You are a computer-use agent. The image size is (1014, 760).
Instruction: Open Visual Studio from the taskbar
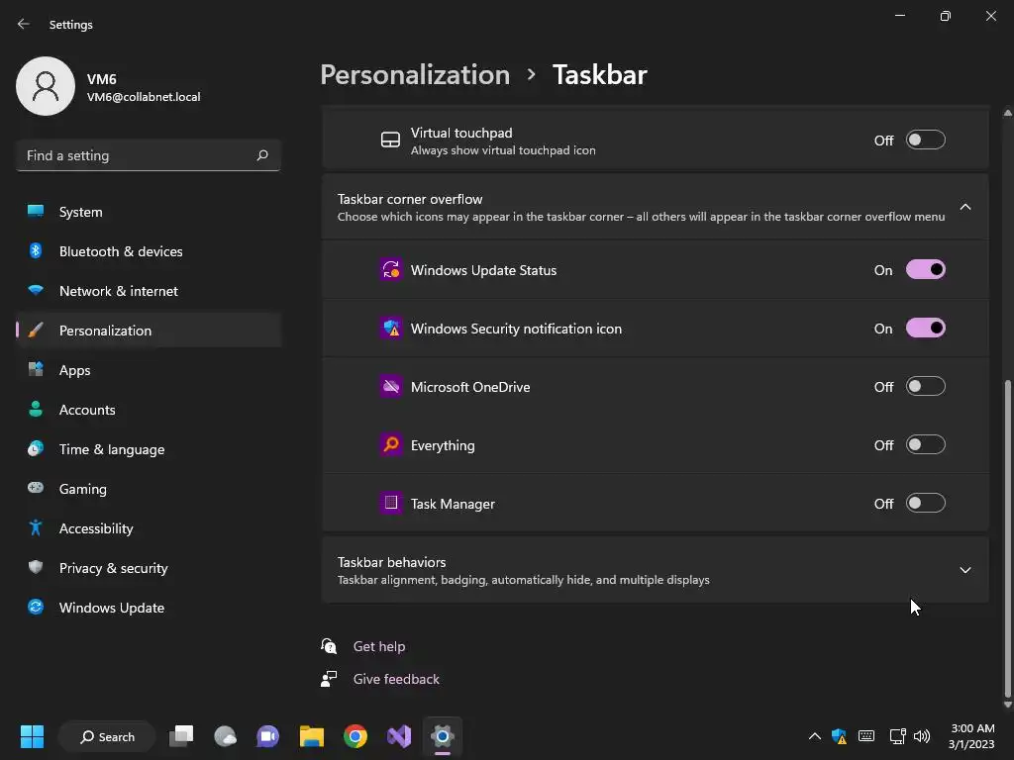399,736
